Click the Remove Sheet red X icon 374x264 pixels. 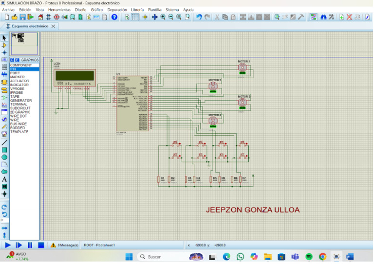350,17
